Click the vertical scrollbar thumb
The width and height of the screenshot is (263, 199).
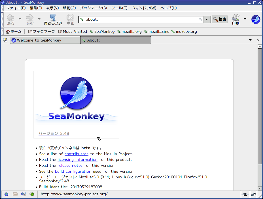tap(260, 106)
